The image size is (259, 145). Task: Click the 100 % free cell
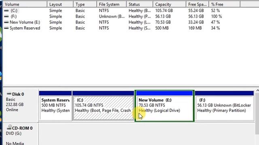pos(217,17)
